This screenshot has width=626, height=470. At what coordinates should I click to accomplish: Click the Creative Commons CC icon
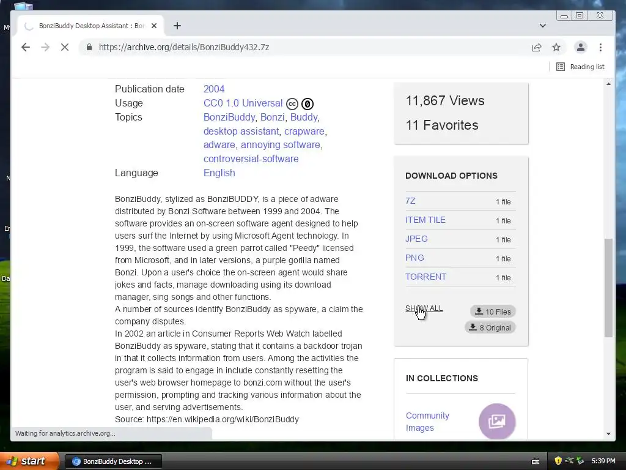tap(292, 104)
